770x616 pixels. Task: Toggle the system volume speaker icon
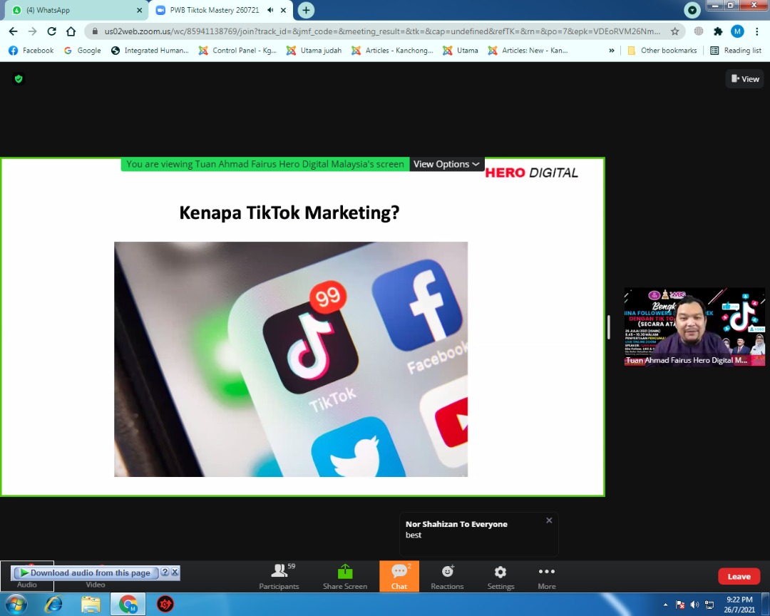pos(694,605)
